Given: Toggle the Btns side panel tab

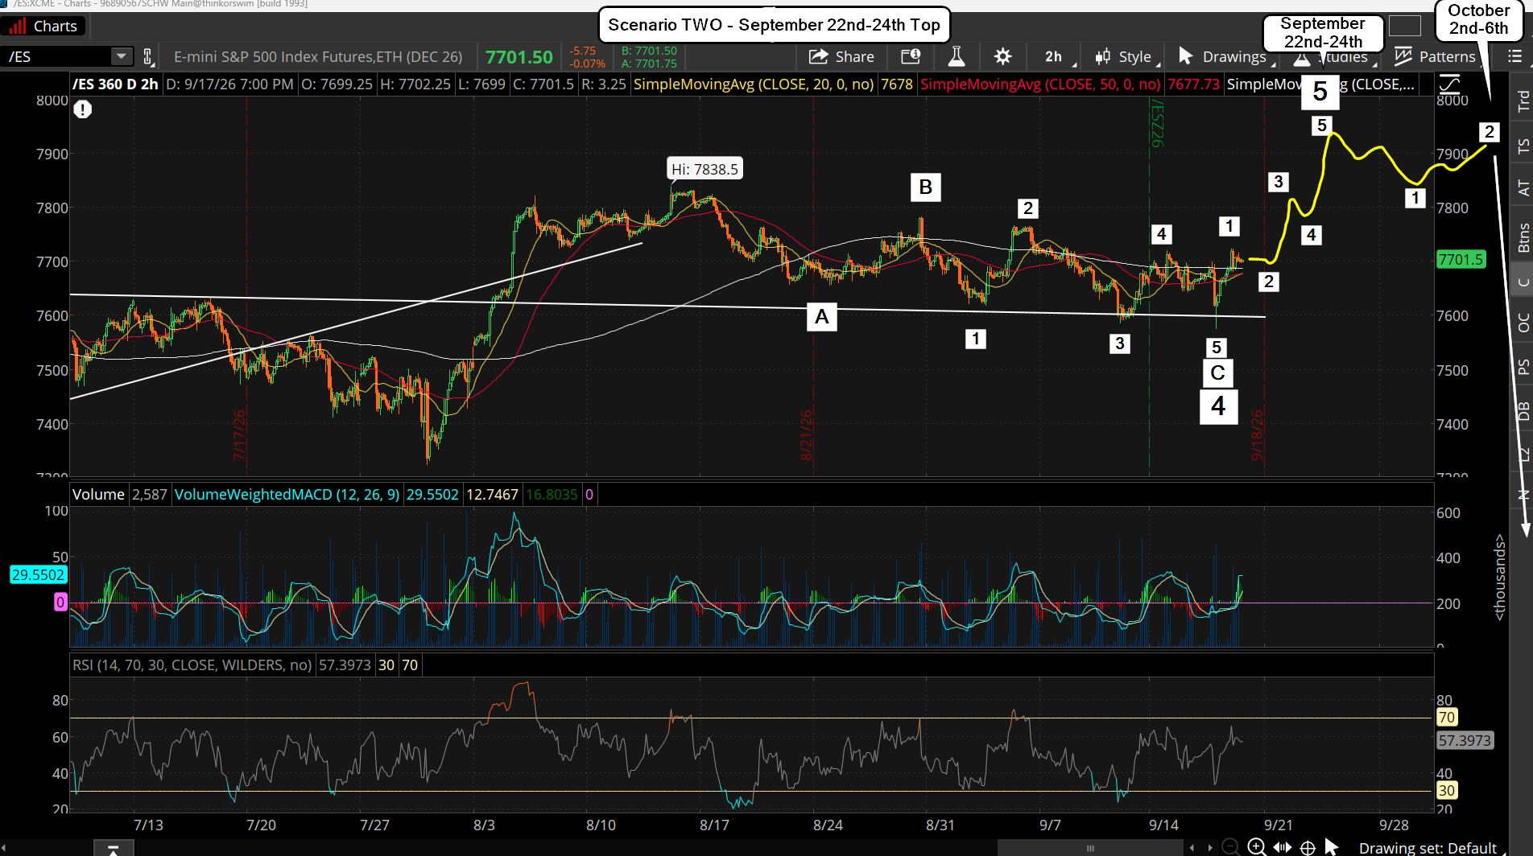Looking at the screenshot, I should coord(1523,237).
